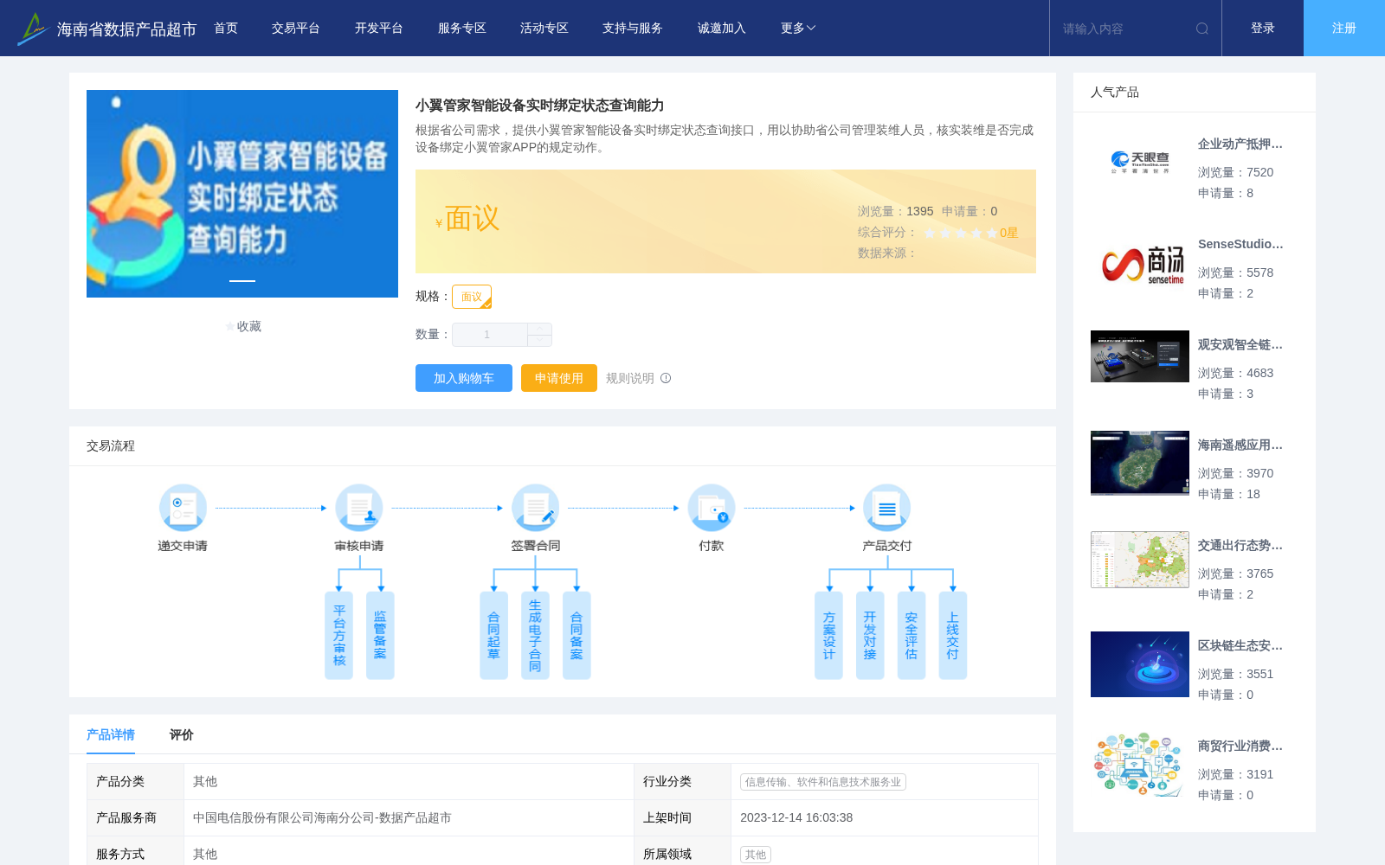Open 商贸行业消费 product title link
The height and width of the screenshot is (865, 1385).
click(1240, 746)
